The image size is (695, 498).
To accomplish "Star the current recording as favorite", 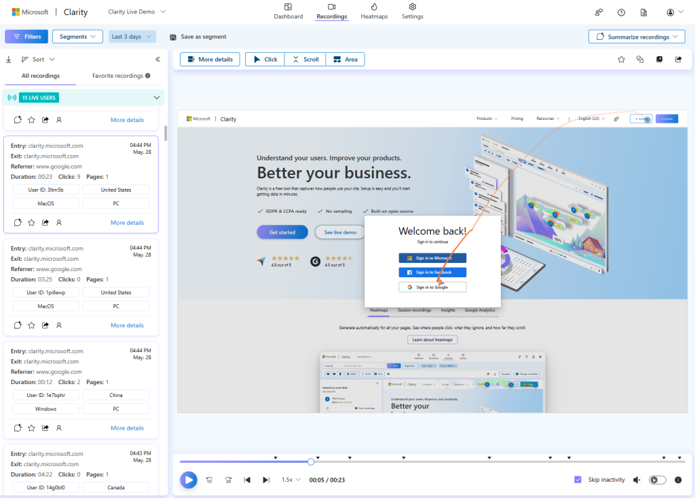I will (621, 60).
